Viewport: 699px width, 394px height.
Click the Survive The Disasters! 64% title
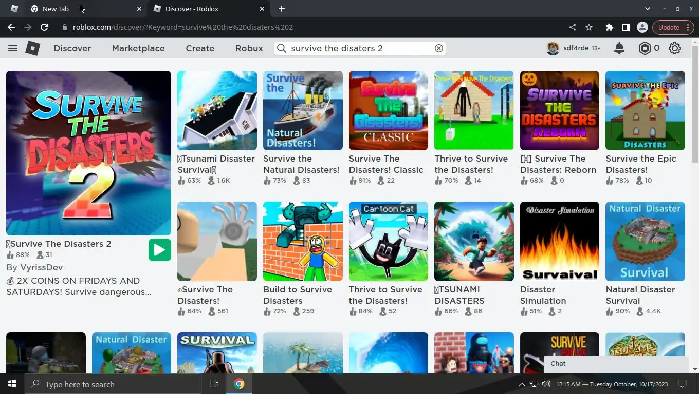[205, 295]
